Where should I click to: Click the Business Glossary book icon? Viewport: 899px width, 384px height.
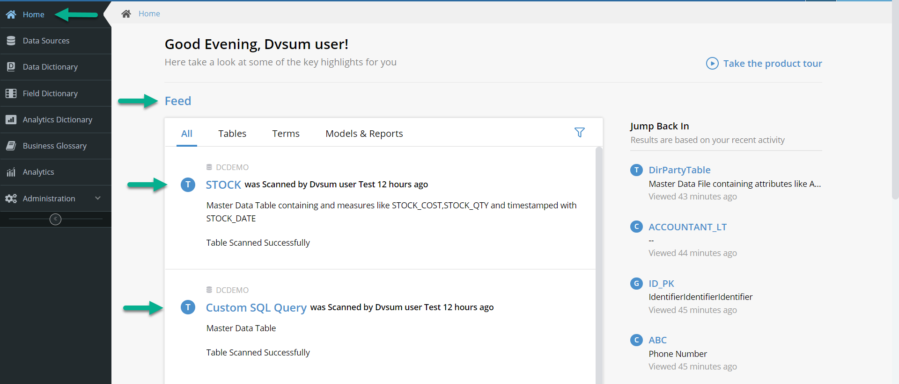[x=11, y=146]
